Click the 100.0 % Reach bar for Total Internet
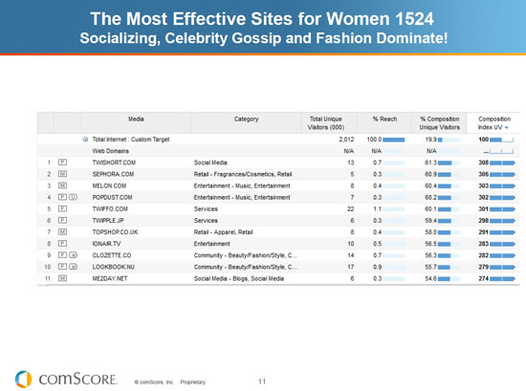This screenshot has width=526, height=391. point(393,140)
